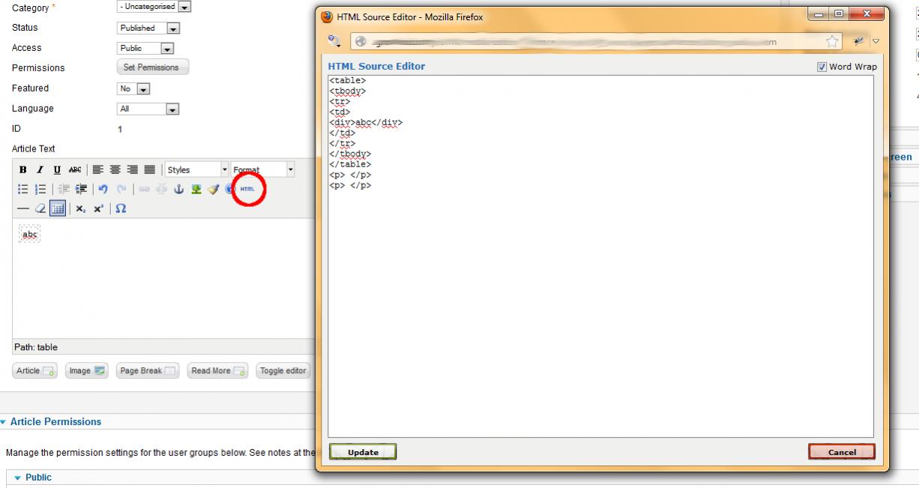
Task: Insert ordered numbered list
Action: 40,190
